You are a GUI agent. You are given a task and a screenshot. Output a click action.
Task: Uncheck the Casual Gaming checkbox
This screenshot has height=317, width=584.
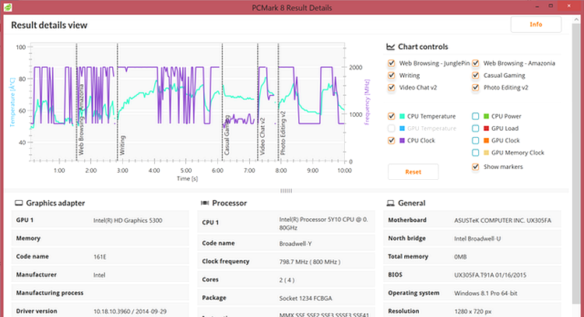475,76
